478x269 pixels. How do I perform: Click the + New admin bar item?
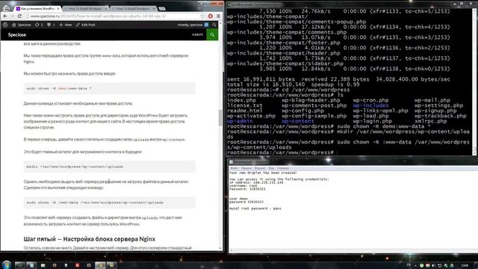tap(66, 25)
